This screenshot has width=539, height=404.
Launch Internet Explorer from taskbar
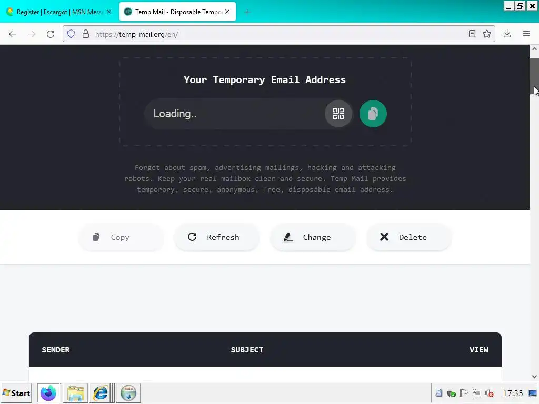pyautogui.click(x=101, y=393)
